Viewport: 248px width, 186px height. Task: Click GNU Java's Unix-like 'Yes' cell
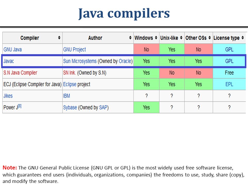click(x=172, y=50)
